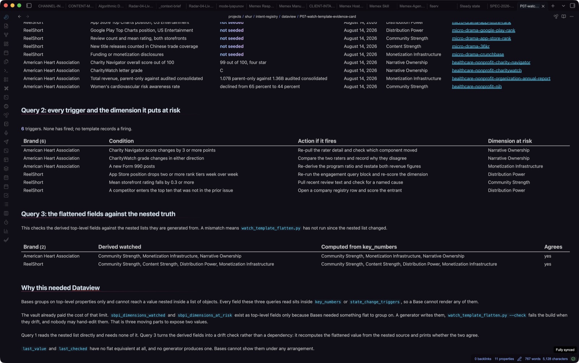Toggle the right sidebar panel icon
The height and width of the screenshot is (363, 579).
click(x=572, y=6)
